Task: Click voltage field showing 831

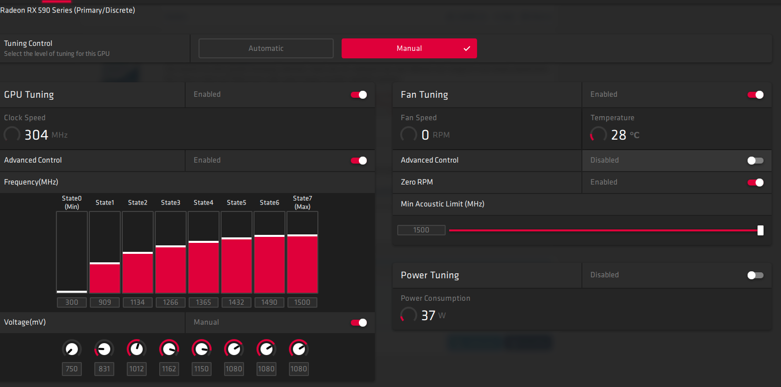Action: [x=104, y=369]
